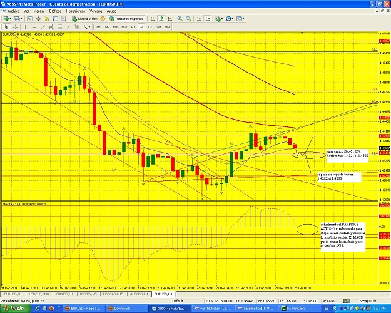391x313 pixels.
Task: Select the equidistant channel tool
Action: pyautogui.click(x=51, y=27)
